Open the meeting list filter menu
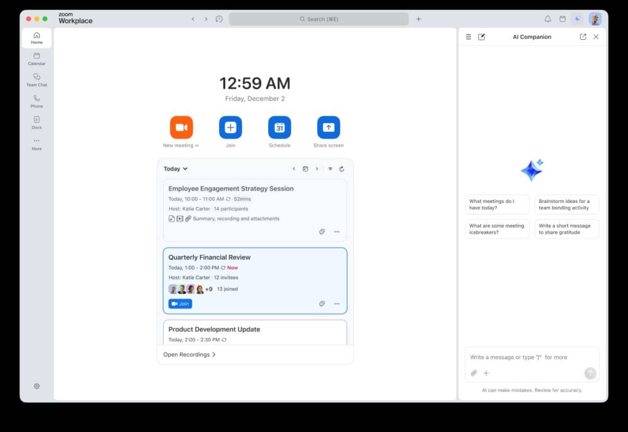 330,169
